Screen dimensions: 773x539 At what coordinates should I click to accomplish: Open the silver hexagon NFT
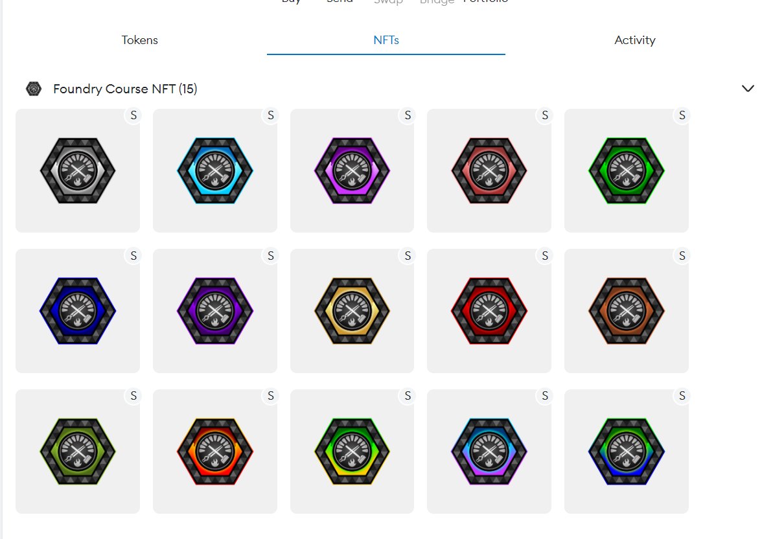coord(78,170)
